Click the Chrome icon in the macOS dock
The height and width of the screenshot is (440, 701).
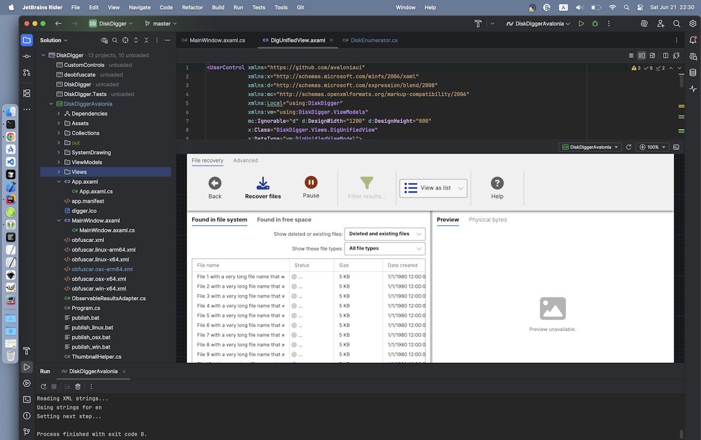[x=11, y=137]
